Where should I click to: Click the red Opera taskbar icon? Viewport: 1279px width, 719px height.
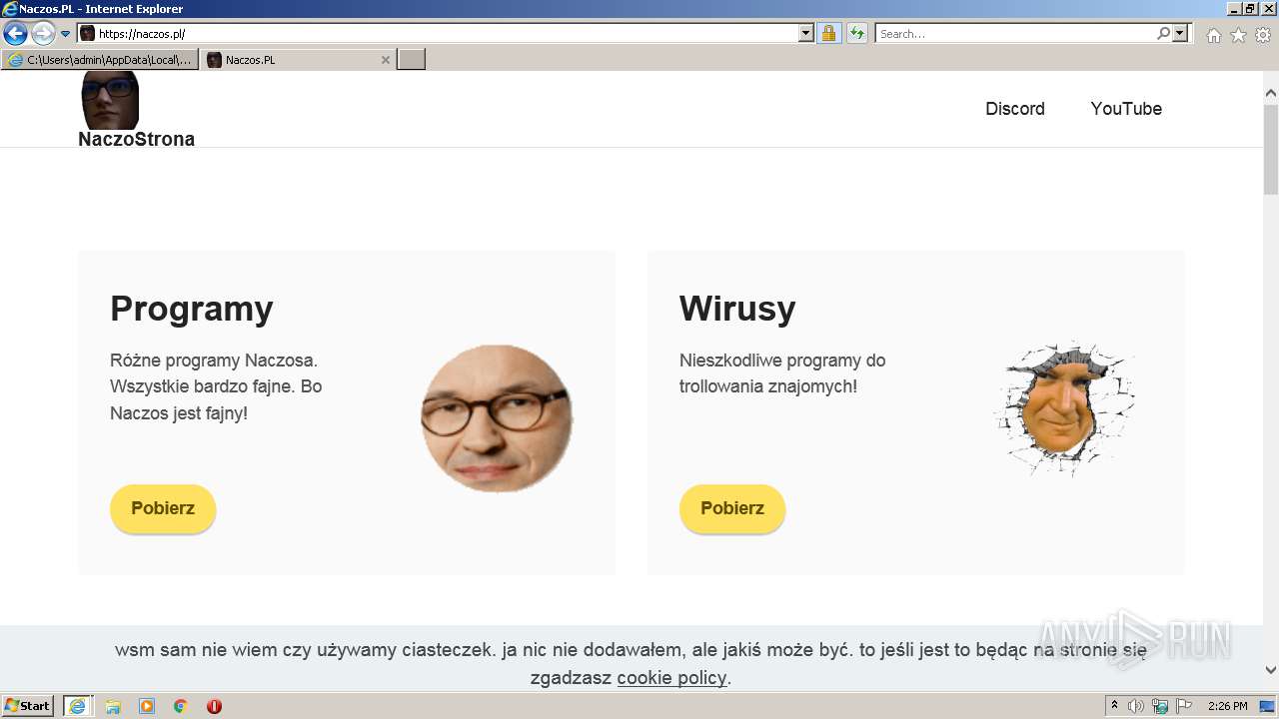[x=214, y=706]
